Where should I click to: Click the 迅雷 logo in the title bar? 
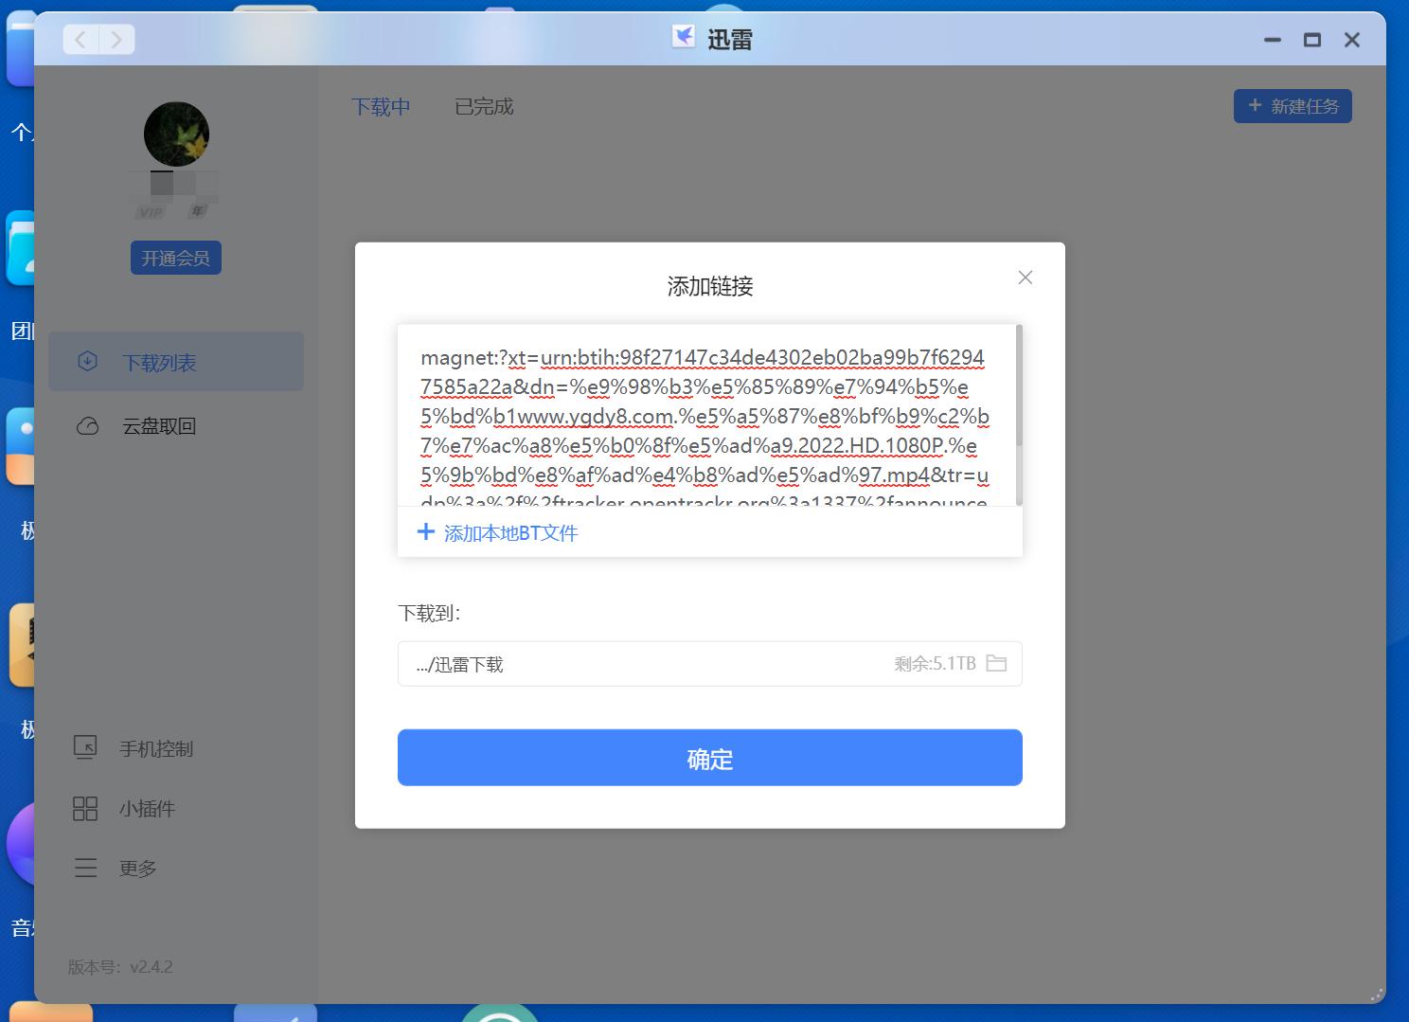pyautogui.click(x=684, y=39)
